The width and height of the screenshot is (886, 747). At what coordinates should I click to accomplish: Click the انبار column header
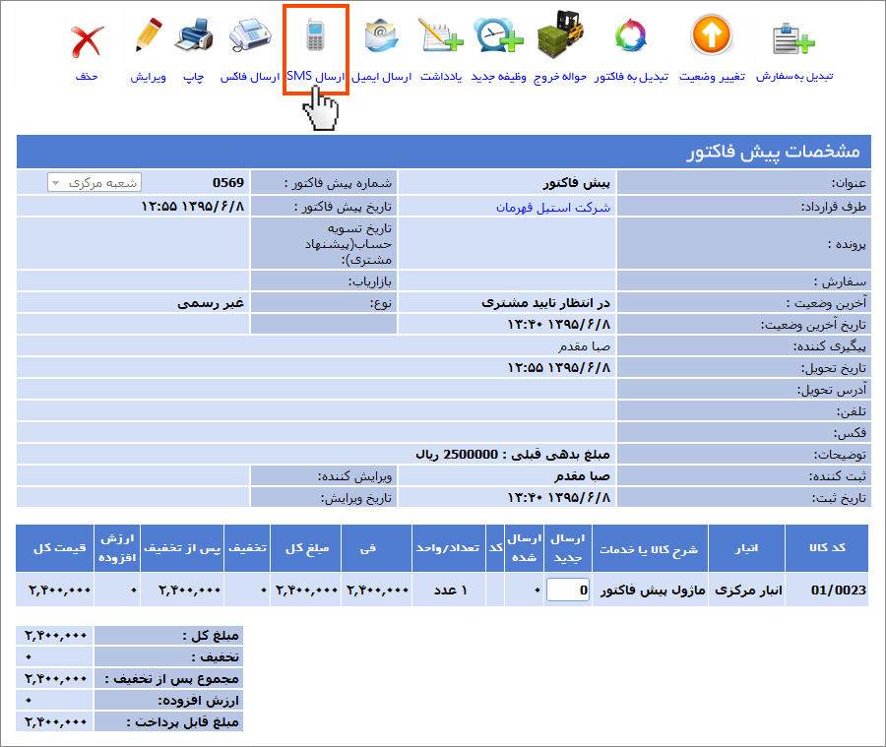point(746,548)
